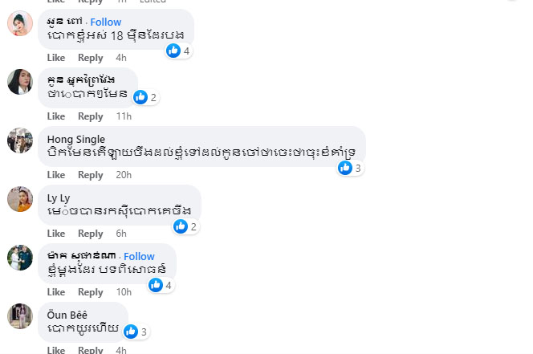Follow the first commenter
Image resolution: width=533 pixels, height=354 pixels.
coord(106,22)
